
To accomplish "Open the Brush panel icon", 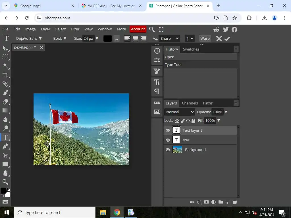I will pyautogui.click(x=157, y=71).
